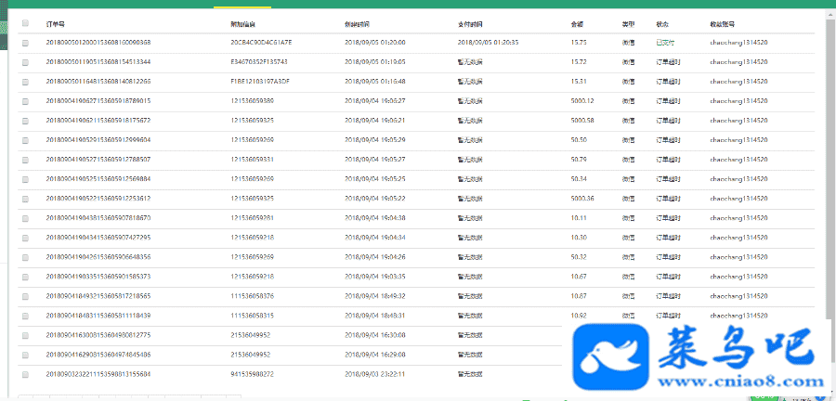Check the row created at 2018/09/04 19:04:38
Viewport: 836px width, 401px height.
pyautogui.click(x=25, y=218)
